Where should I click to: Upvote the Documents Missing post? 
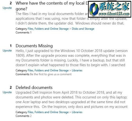(x=7, y=51)
